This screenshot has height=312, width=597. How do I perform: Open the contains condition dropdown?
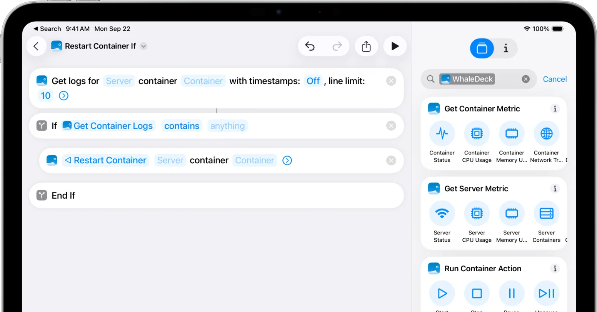(182, 126)
